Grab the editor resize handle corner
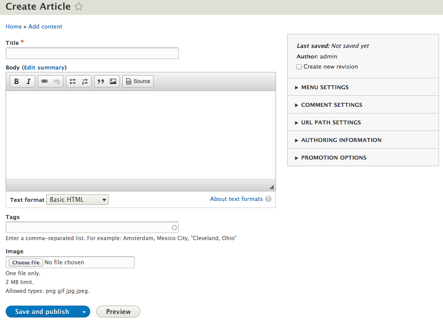 coord(271,187)
